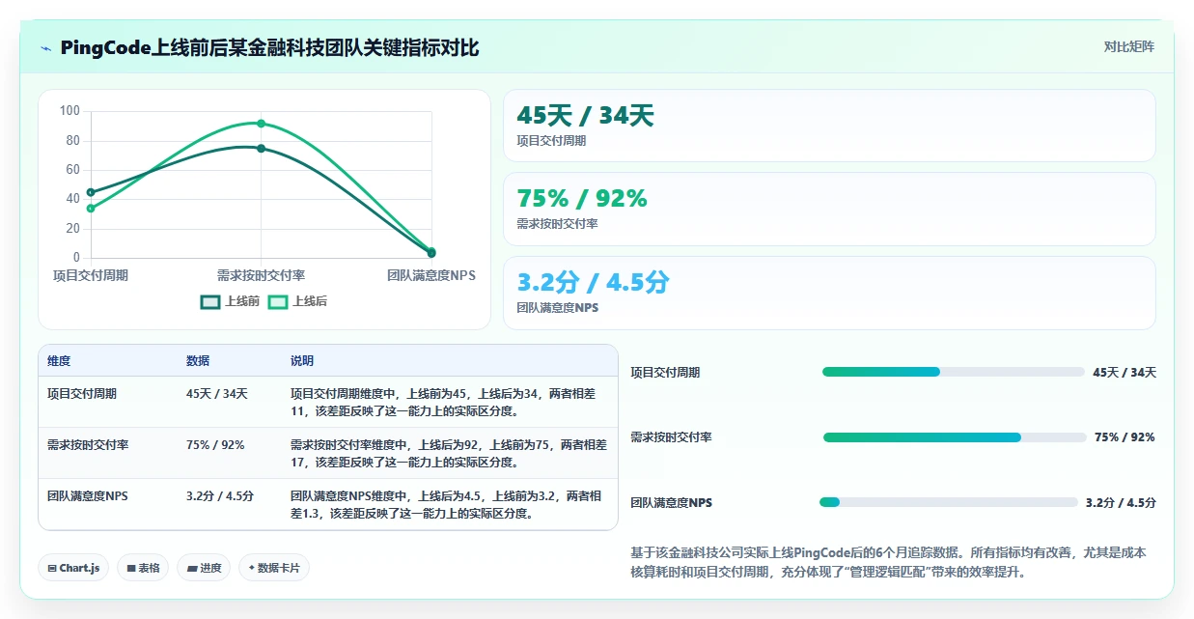Screen dimensions: 1194x619
Task: Click the 数据 column header
Action: [198, 361]
